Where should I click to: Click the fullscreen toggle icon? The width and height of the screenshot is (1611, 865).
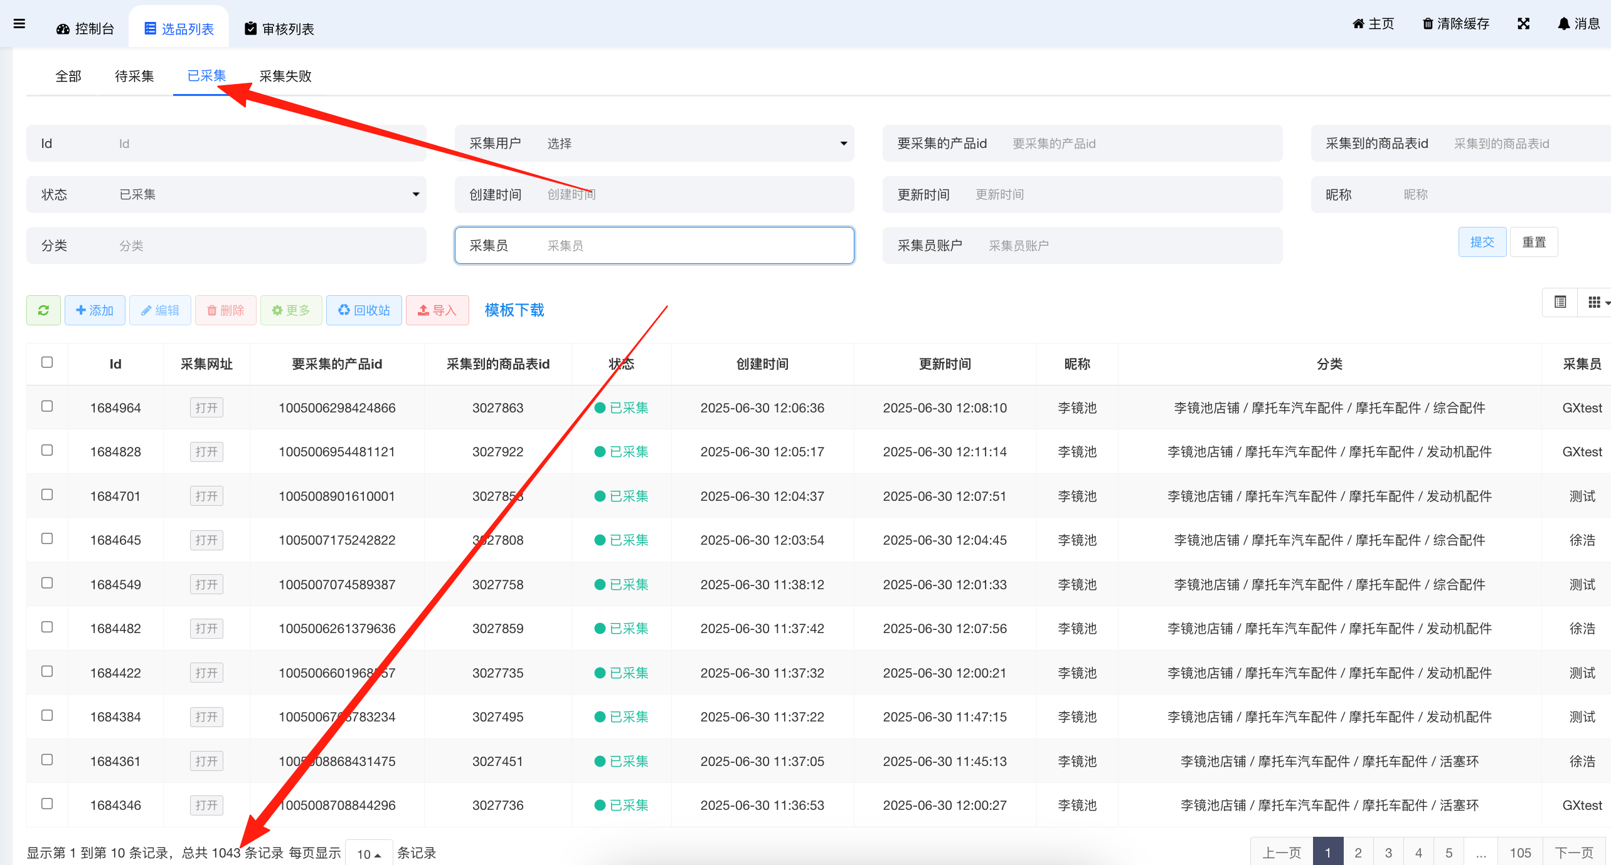[1523, 24]
